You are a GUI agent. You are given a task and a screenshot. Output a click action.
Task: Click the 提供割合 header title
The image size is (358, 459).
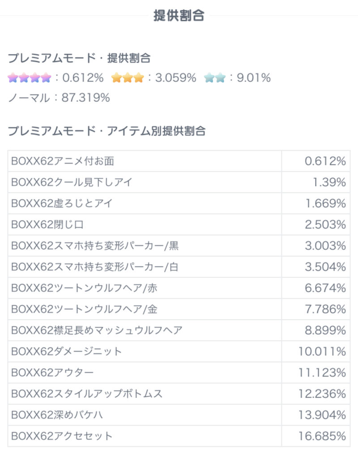coord(179,16)
